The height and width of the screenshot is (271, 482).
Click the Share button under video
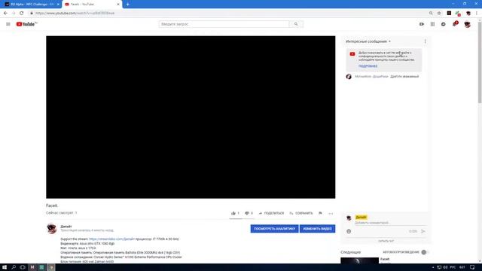click(271, 213)
